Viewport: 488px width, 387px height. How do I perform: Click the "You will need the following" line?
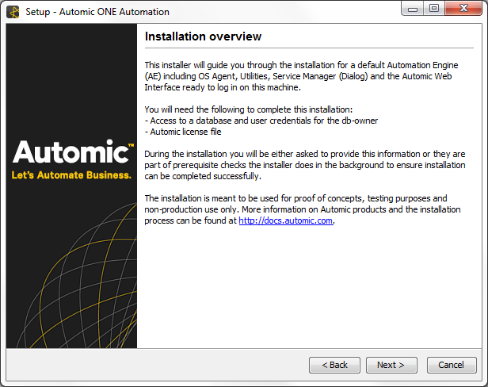(249, 109)
